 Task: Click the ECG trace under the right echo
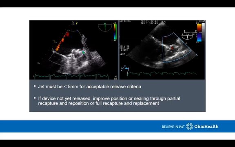[162, 74]
